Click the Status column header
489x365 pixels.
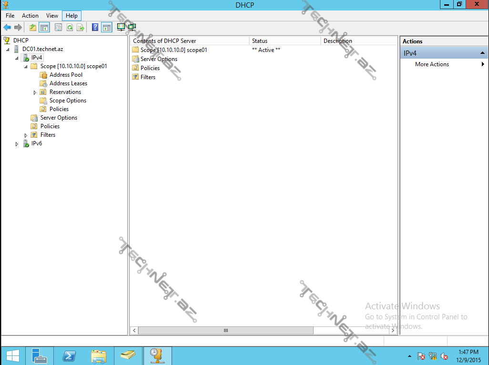coord(285,41)
